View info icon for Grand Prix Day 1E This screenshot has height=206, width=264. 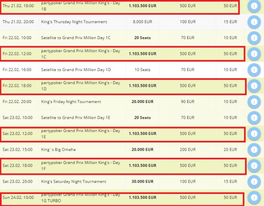pyautogui.click(x=254, y=133)
